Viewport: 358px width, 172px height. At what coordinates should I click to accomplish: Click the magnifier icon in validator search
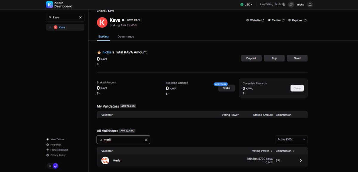point(101,140)
